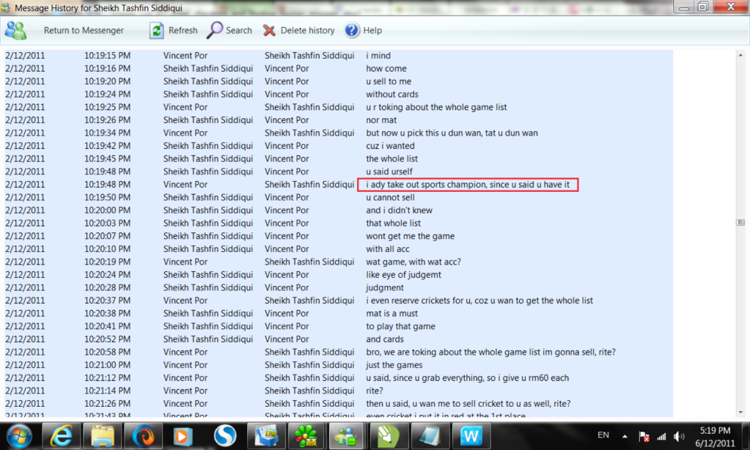Launch Firefox from the taskbar
The image size is (750, 450).
[143, 435]
